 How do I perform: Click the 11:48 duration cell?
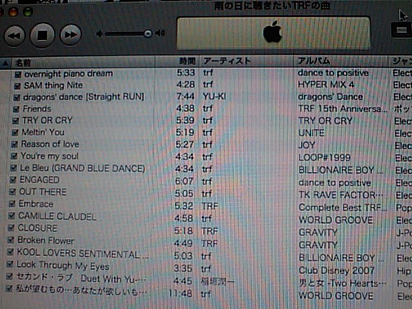[180, 294]
